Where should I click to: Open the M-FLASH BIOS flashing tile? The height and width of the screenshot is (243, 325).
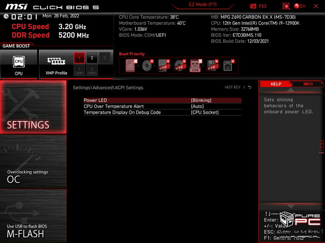(33, 216)
